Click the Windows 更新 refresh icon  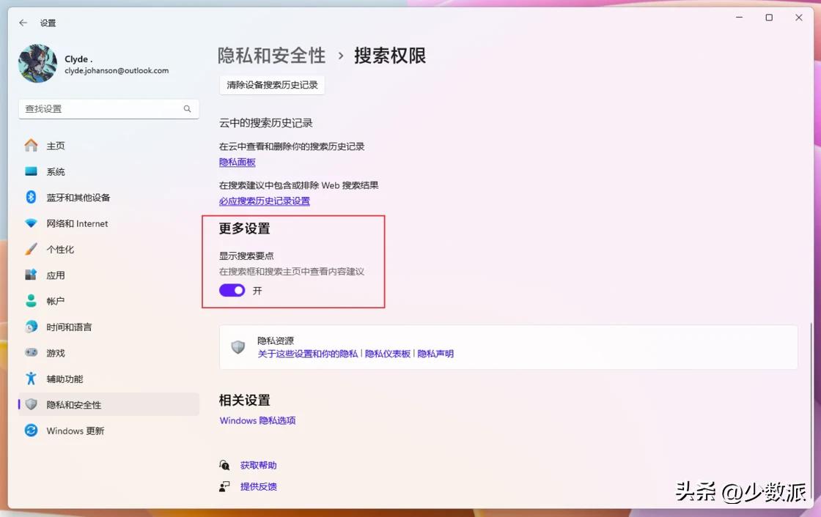31,430
